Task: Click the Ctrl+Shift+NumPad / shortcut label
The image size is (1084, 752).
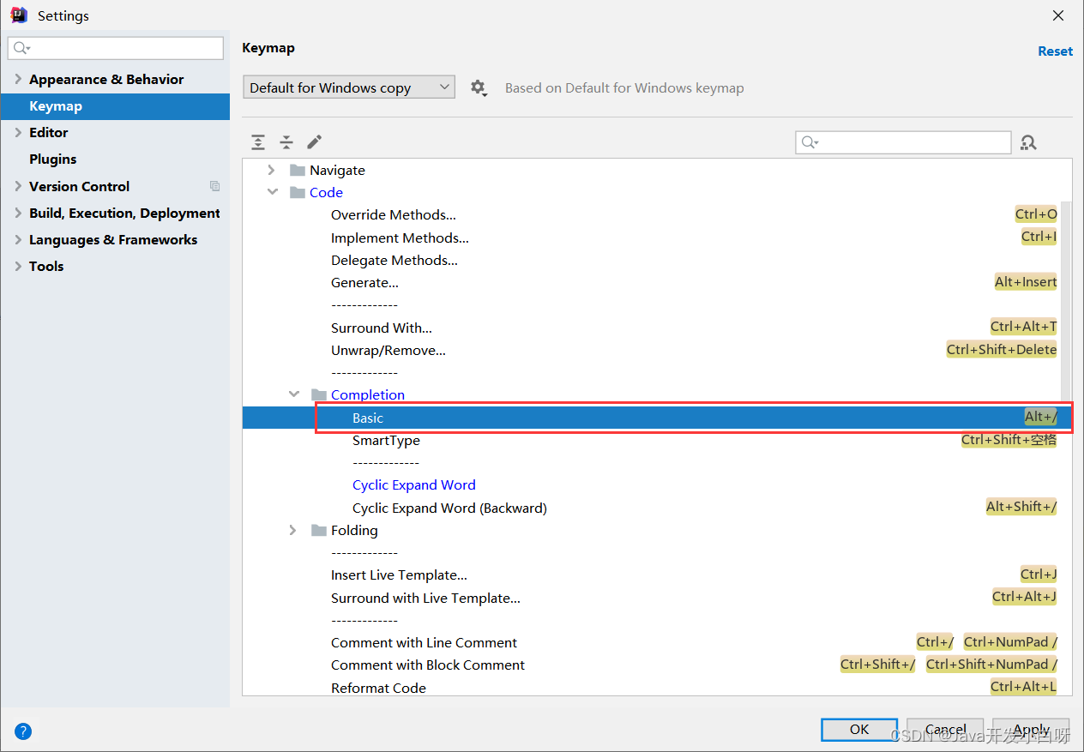Action: pos(991,664)
